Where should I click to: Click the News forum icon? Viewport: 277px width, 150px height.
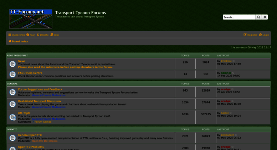(x=12, y=64)
